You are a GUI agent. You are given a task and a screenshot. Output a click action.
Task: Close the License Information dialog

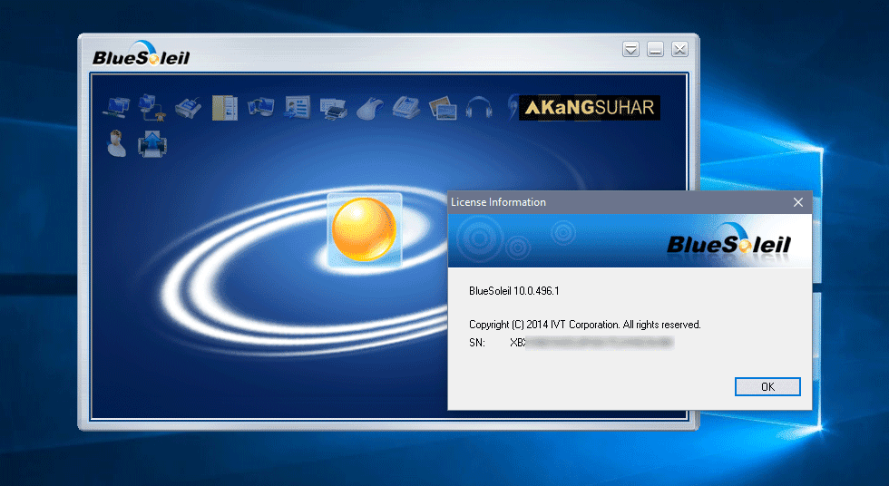tap(797, 202)
